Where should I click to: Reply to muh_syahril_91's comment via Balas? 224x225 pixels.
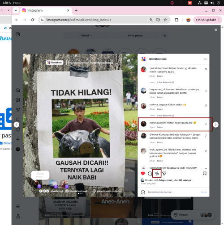click(x=159, y=161)
